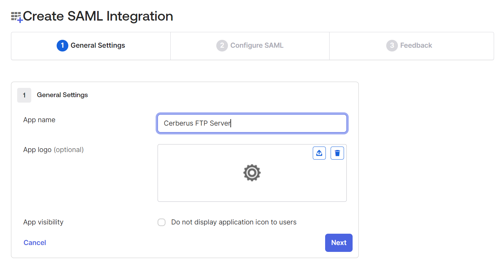Viewport: 504px width, 279px height.
Task: Click the App name label
Action: (39, 120)
